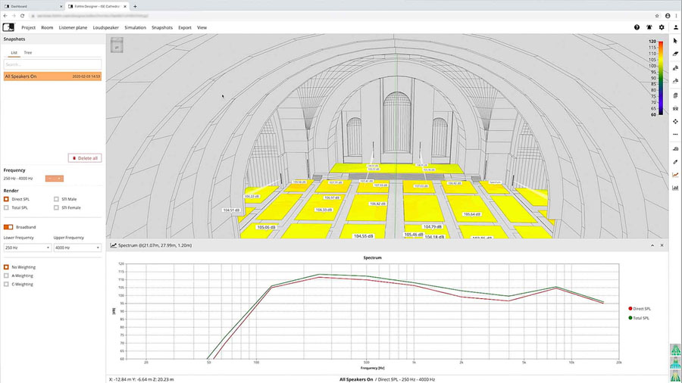Open the Lower Frequency 250 Hz dropdown

tap(27, 248)
